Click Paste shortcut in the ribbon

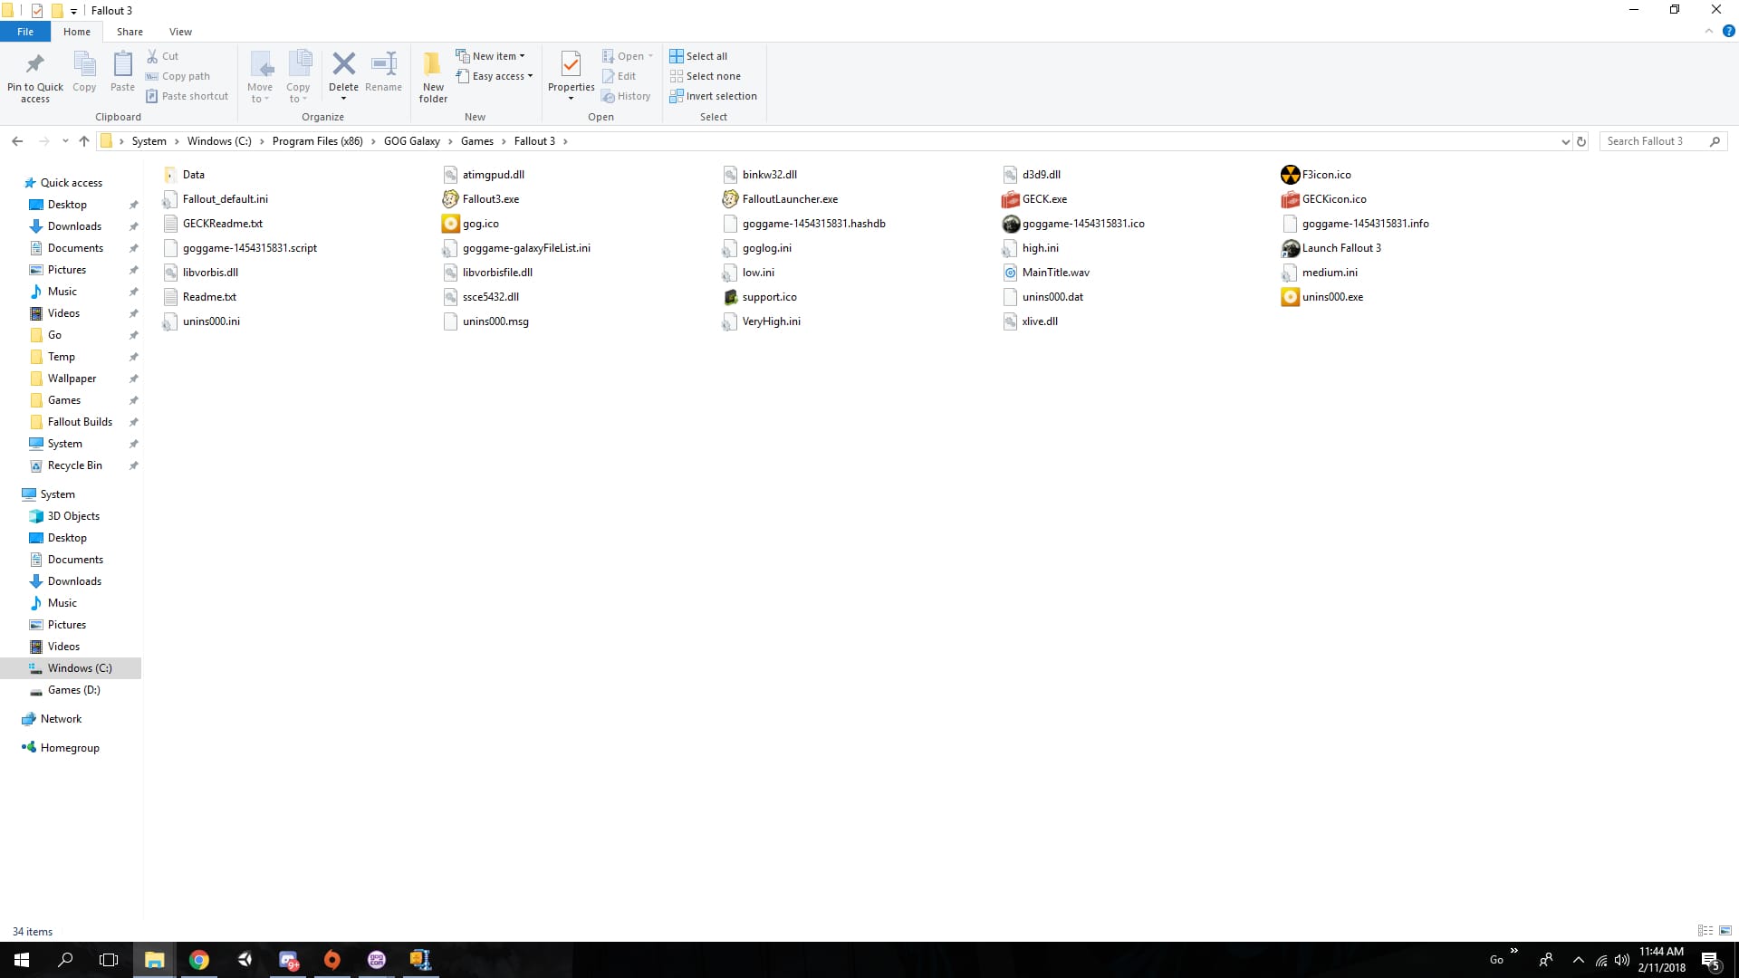point(187,96)
